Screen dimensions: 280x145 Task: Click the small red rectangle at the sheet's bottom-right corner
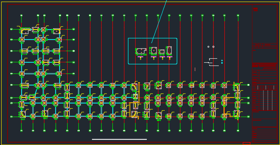[x=246, y=143]
